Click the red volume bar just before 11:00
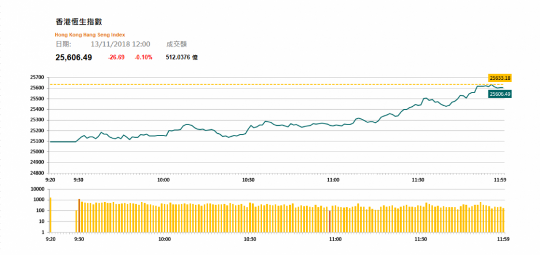 (x=329, y=221)
